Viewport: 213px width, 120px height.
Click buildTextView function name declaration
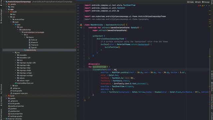pos(99,67)
